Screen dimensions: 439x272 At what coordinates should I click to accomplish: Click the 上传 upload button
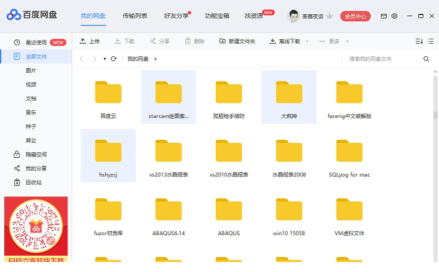tap(90, 41)
